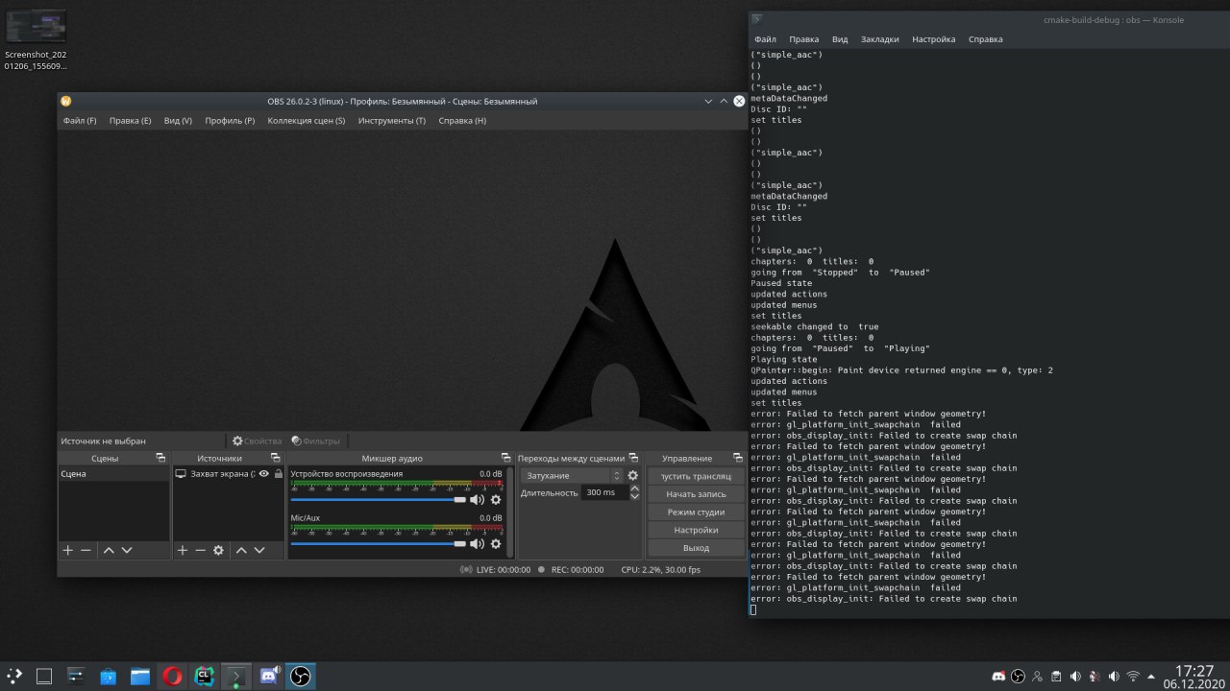Viewport: 1230px width, 691px height.
Task: Launch Opera from the taskbar
Action: [173, 677]
